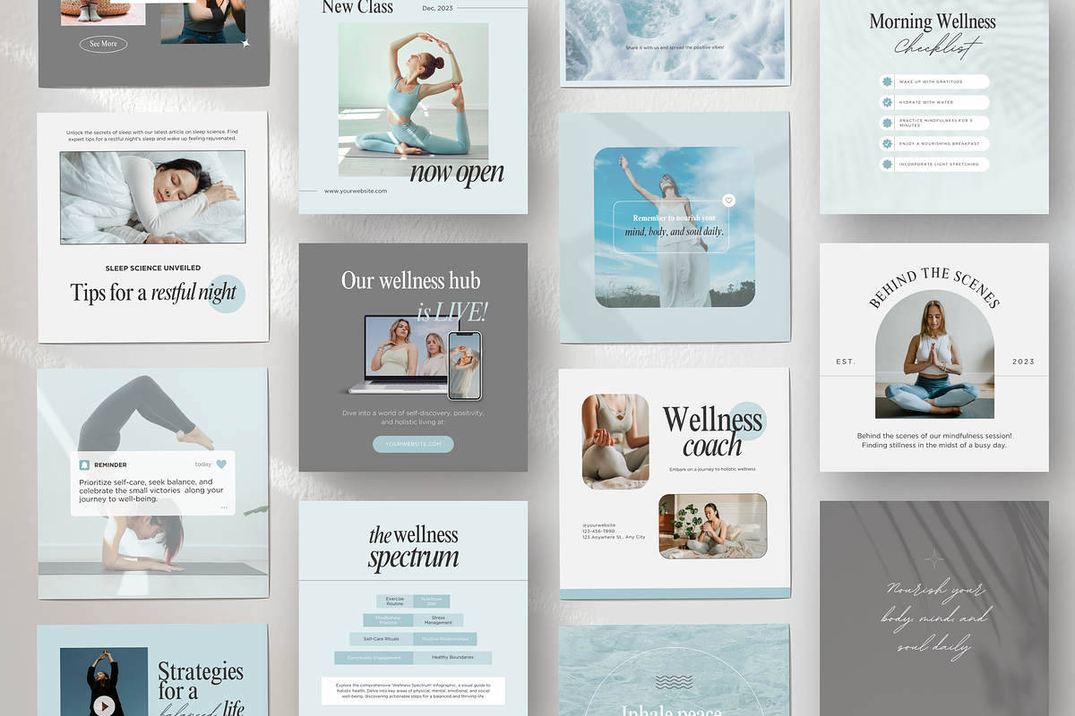Toggle the "Hydrate with water" check badge
Image resolution: width=1075 pixels, height=716 pixels.
(888, 102)
